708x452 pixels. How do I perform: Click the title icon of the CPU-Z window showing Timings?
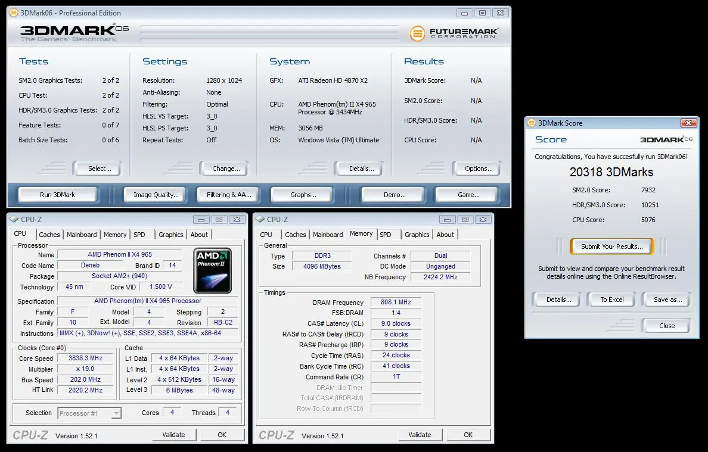[x=261, y=220]
